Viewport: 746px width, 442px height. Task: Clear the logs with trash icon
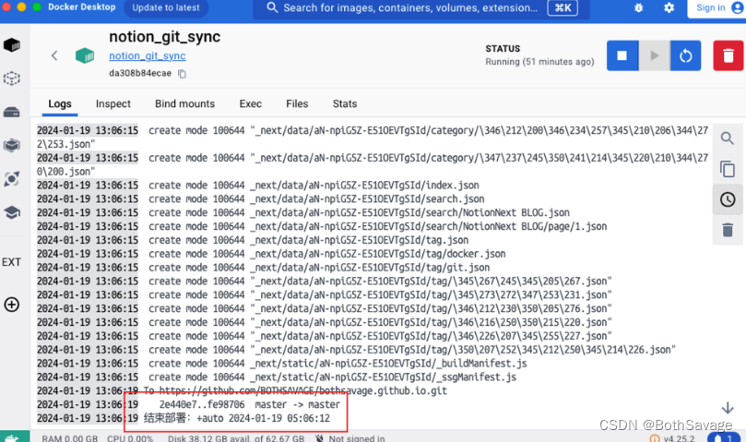(x=728, y=230)
